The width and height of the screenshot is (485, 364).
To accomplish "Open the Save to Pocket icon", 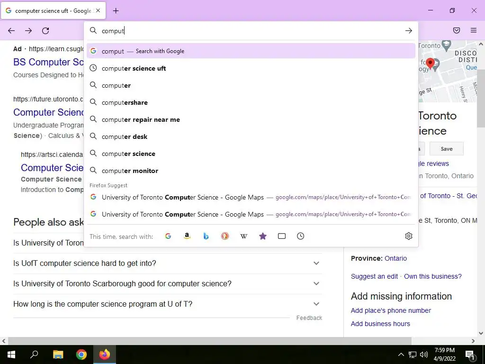I will [457, 30].
